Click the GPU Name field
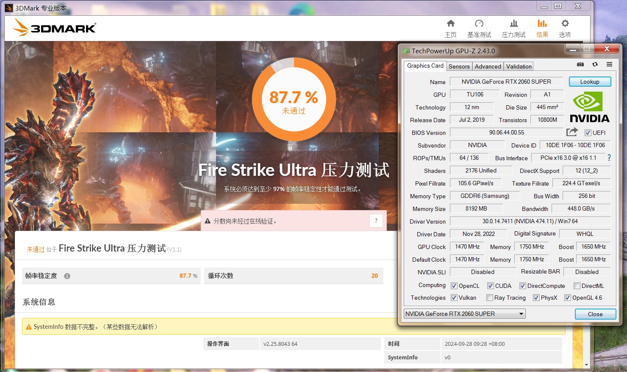This screenshot has width=627, height=372. (x=506, y=82)
